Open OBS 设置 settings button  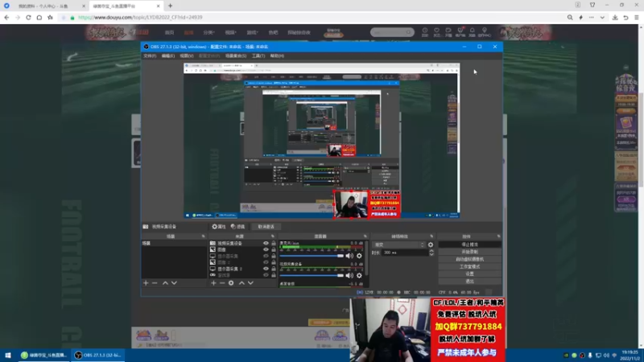[469, 274]
